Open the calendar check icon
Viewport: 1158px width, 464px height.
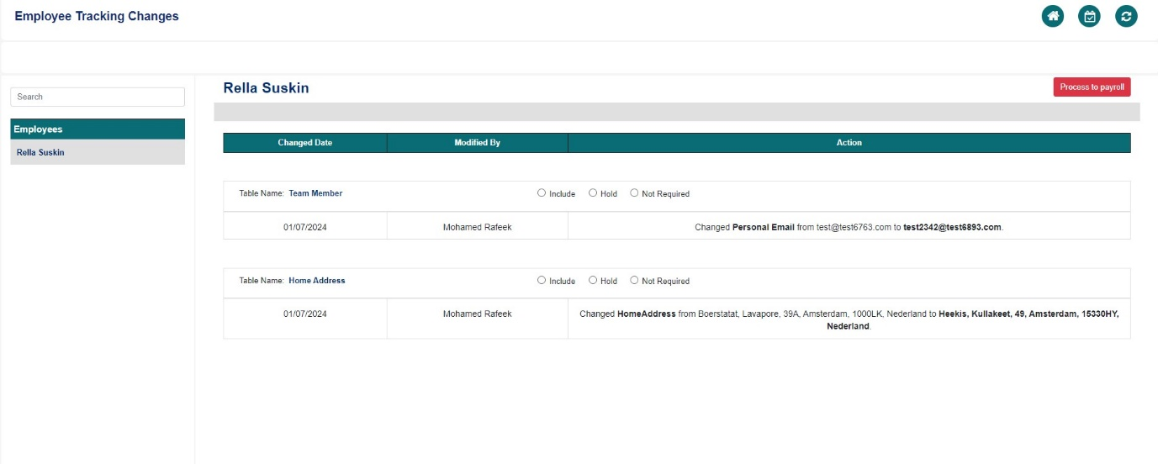coord(1089,16)
